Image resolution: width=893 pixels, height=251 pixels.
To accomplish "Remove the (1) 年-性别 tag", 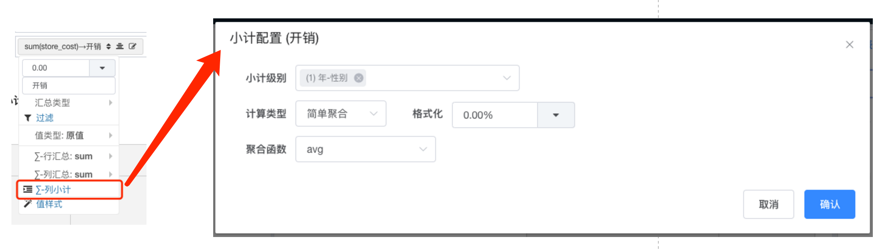I will pyautogui.click(x=359, y=78).
